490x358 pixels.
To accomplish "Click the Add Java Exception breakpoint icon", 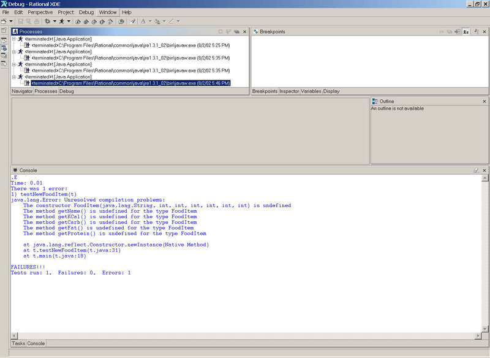I will pyautogui.click(x=477, y=32).
